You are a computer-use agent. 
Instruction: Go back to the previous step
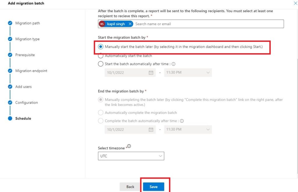click(x=130, y=186)
